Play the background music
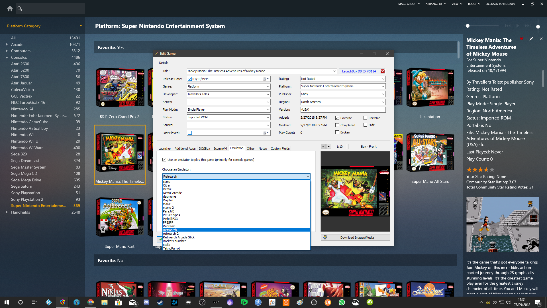The height and width of the screenshot is (308, 547). click(x=518, y=26)
